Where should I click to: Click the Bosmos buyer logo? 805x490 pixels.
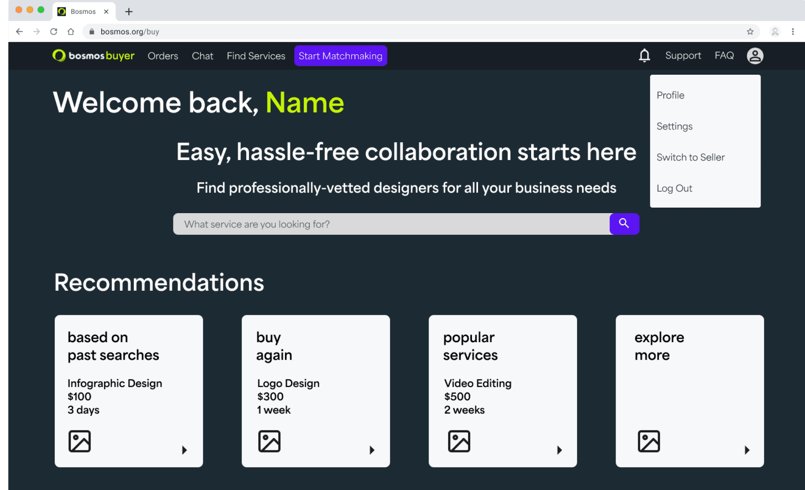click(x=93, y=56)
